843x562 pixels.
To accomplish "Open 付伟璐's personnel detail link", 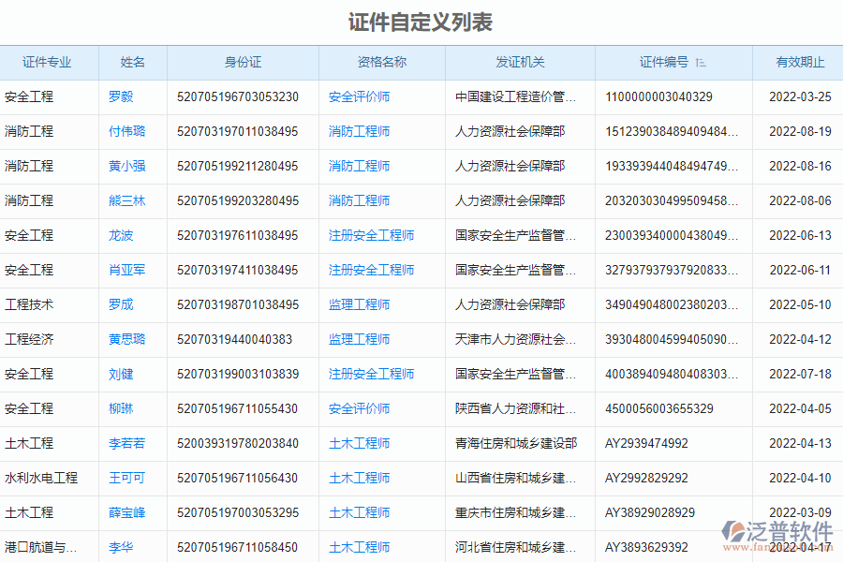I will [126, 131].
